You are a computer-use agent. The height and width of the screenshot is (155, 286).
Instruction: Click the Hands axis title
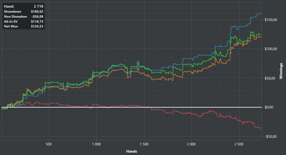[x=132, y=151]
